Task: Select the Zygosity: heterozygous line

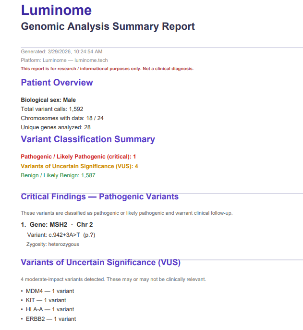Action: [x=53, y=244]
